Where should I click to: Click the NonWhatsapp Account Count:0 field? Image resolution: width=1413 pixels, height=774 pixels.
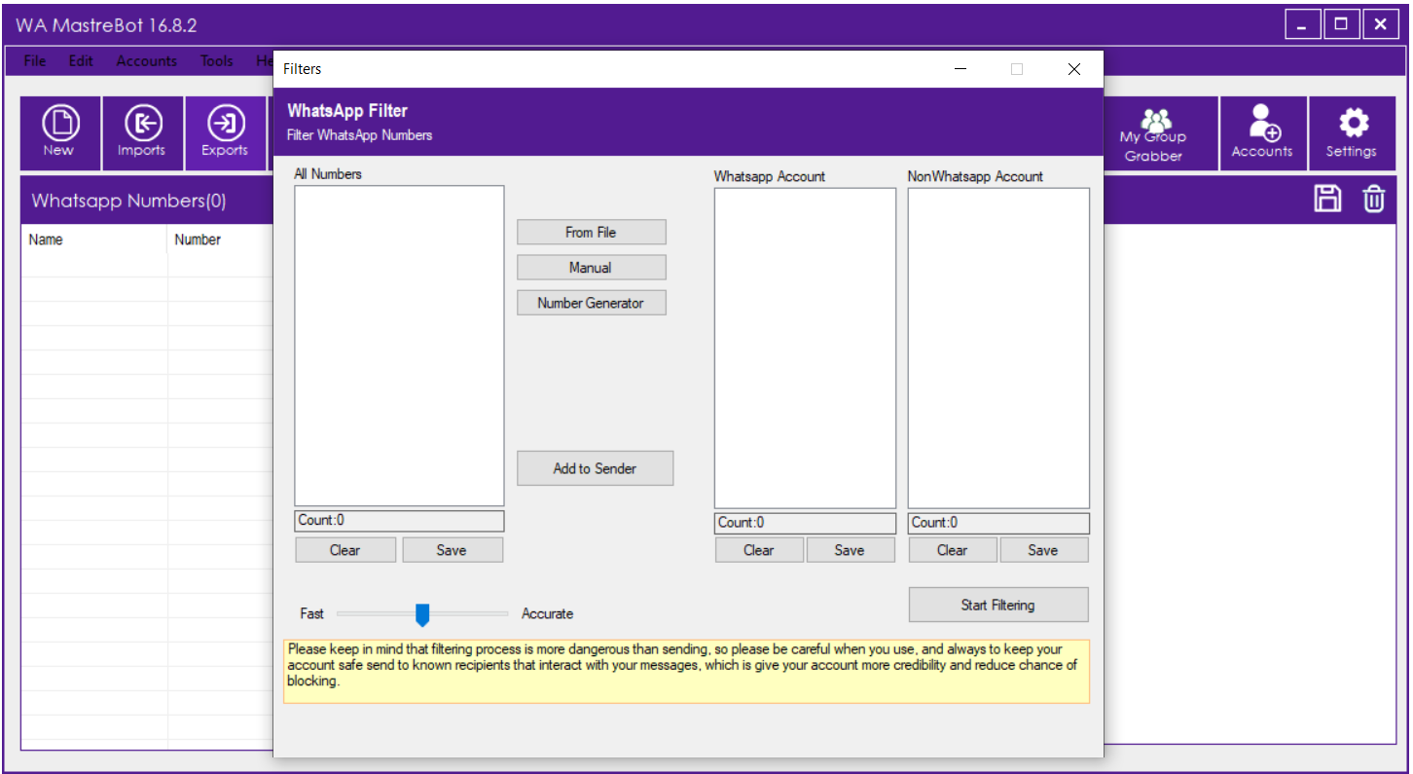(x=998, y=523)
